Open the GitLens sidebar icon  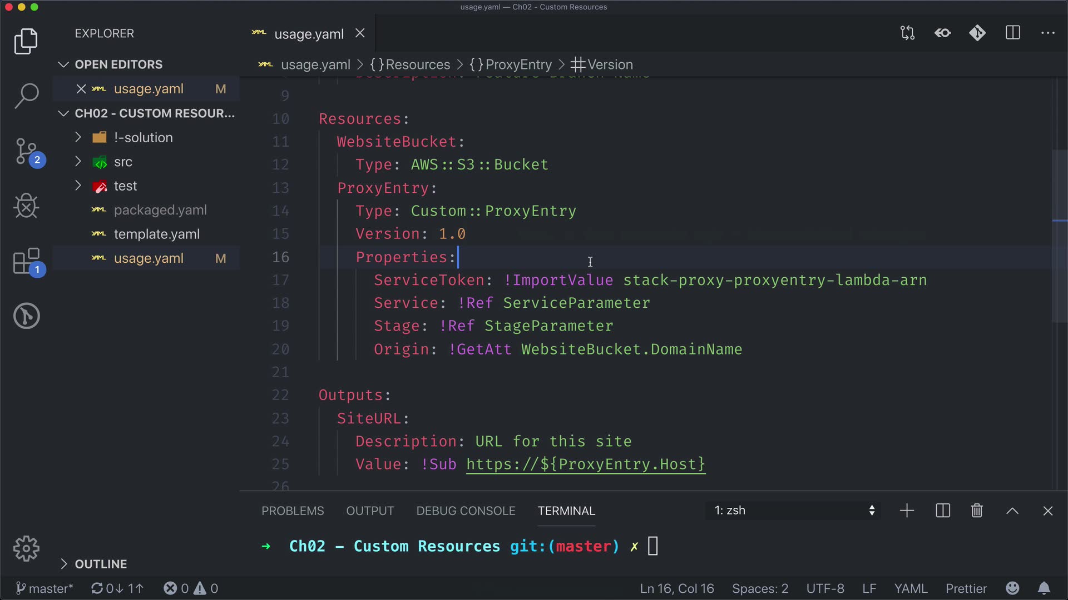click(x=26, y=316)
